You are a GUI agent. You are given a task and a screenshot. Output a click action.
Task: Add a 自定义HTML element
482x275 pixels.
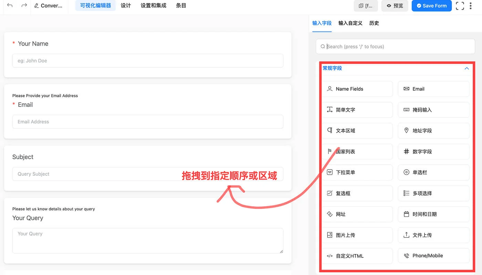tap(357, 256)
